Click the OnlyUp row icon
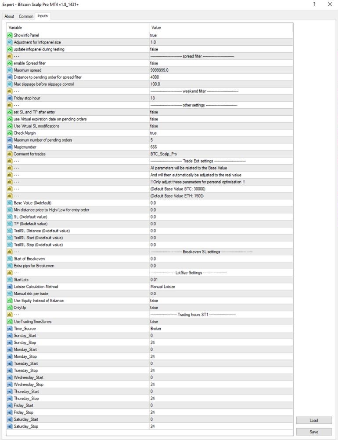338x440 pixels. tap(10, 308)
